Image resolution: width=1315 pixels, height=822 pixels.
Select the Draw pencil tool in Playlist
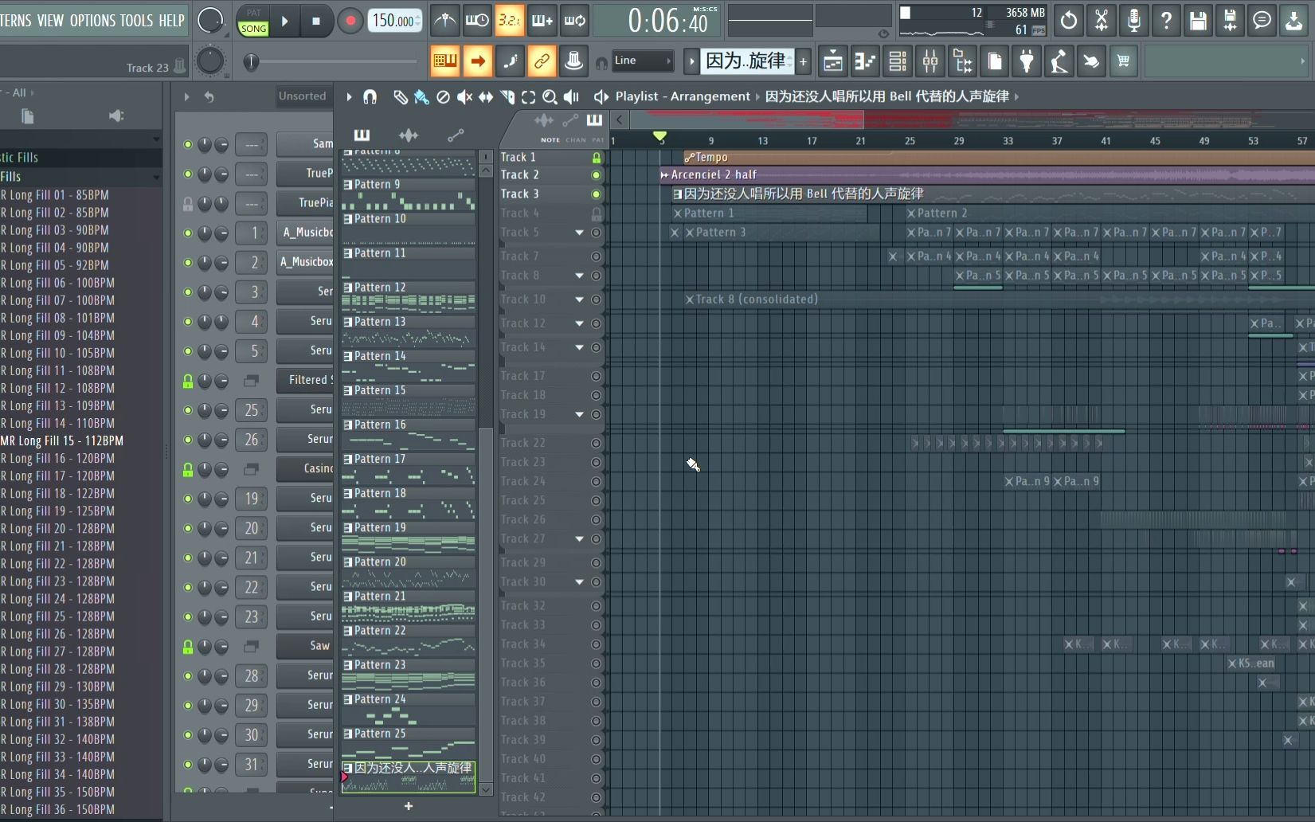click(x=401, y=97)
